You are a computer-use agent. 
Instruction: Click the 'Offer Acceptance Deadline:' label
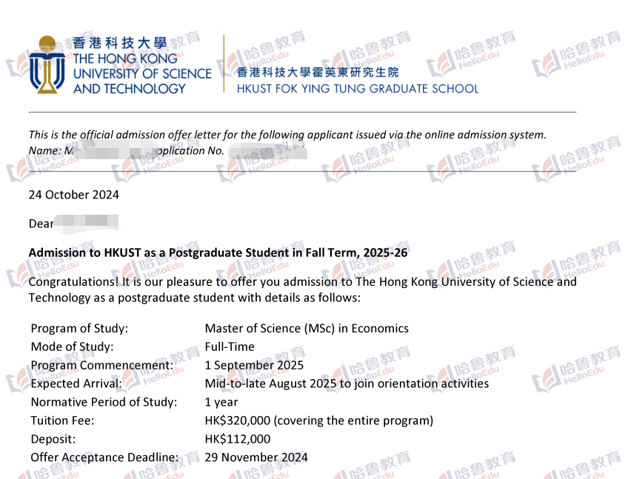coord(104,458)
